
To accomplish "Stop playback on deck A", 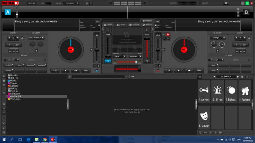I will pyautogui.click(x=65, y=70).
